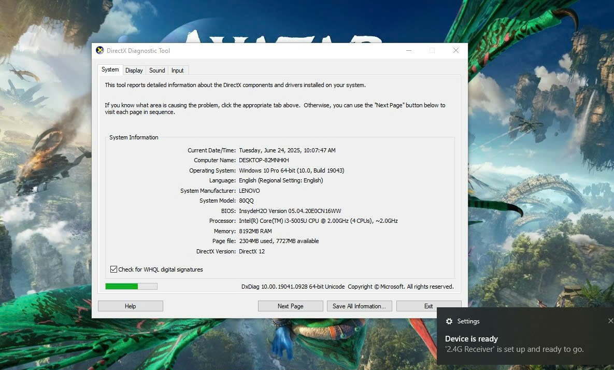Click the 'Current Date/Time:' label

(x=211, y=150)
